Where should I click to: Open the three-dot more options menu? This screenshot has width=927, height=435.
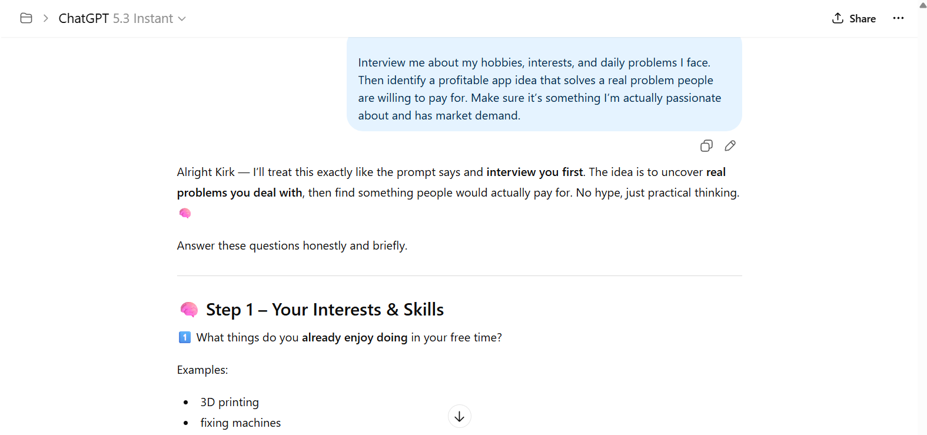898,18
